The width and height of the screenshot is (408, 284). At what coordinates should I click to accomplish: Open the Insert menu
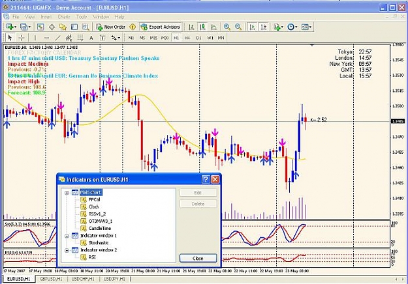(x=46, y=17)
